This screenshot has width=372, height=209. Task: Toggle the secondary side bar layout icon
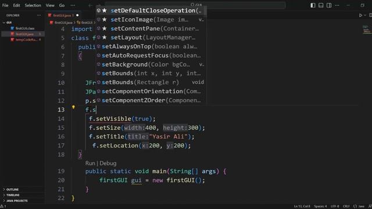click(x=329, y=5)
